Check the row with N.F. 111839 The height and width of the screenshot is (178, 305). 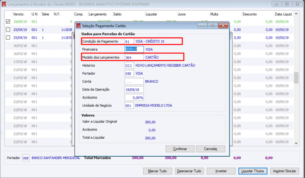tap(8, 38)
